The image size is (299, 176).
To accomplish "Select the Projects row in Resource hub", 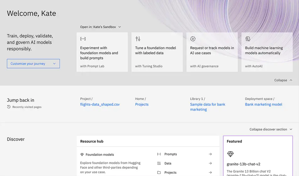I will 185,172.
